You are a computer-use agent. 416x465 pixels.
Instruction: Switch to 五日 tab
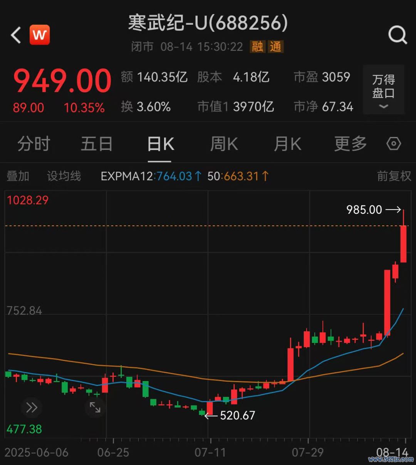click(97, 144)
